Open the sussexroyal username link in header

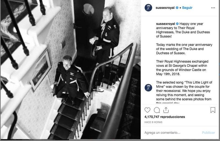pos(165,8)
